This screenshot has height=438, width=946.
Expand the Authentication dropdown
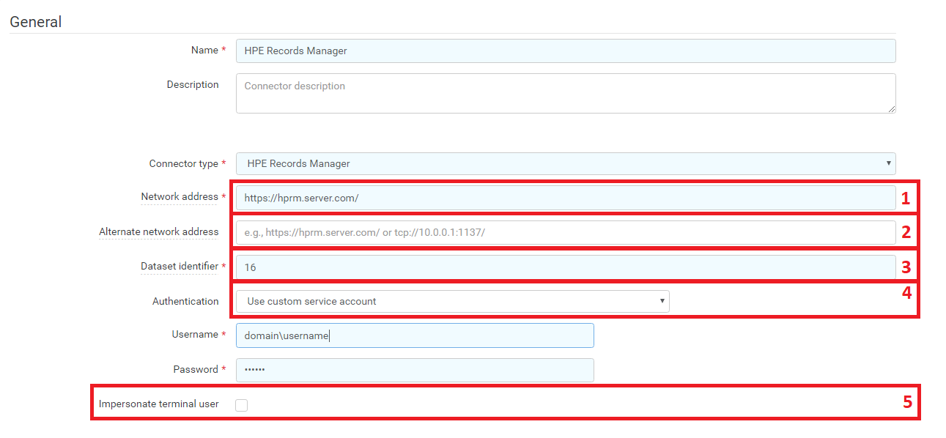451,301
